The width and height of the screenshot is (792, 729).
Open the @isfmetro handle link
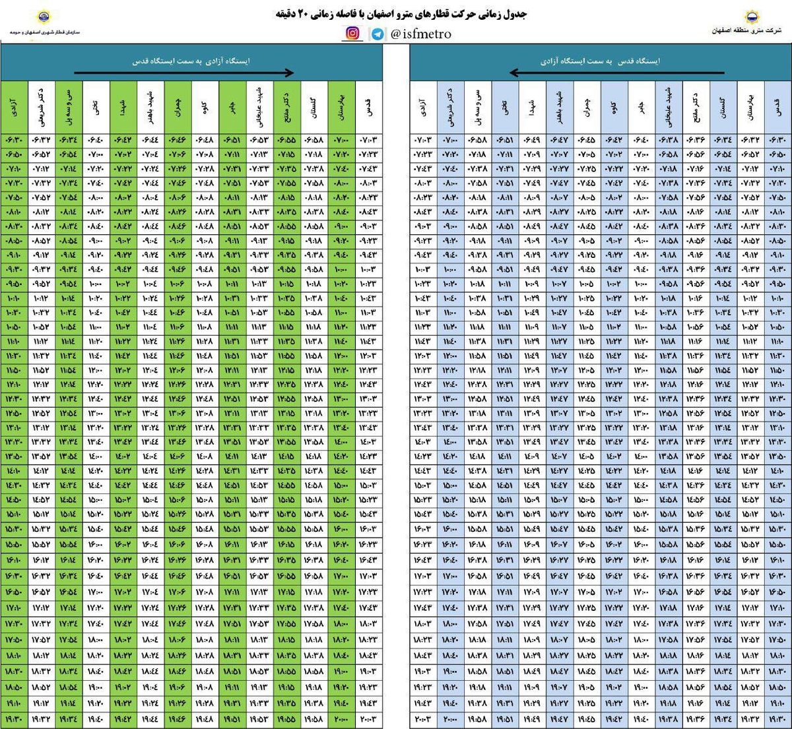click(x=420, y=34)
